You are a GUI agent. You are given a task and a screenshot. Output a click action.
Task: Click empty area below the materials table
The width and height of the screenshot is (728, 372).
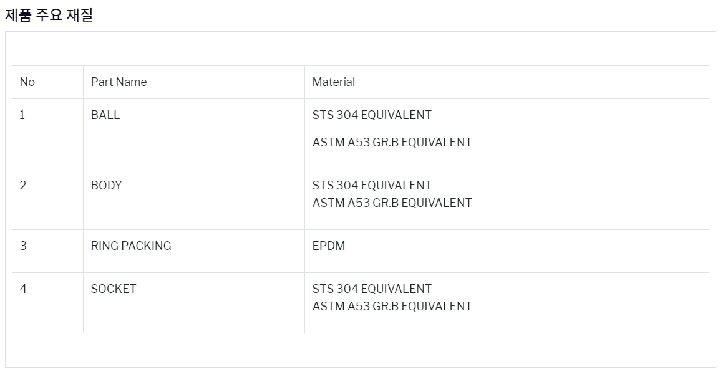[x=361, y=350]
